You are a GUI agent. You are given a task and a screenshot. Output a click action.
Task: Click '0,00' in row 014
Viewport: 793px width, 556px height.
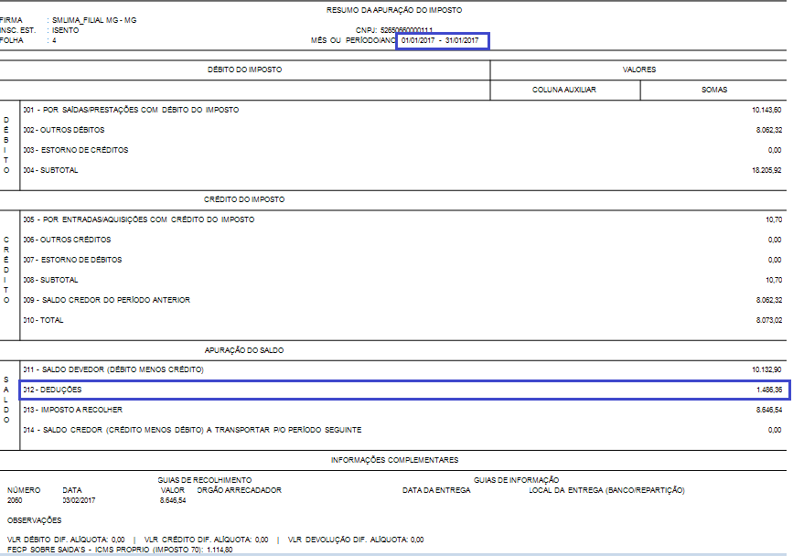tap(775, 430)
